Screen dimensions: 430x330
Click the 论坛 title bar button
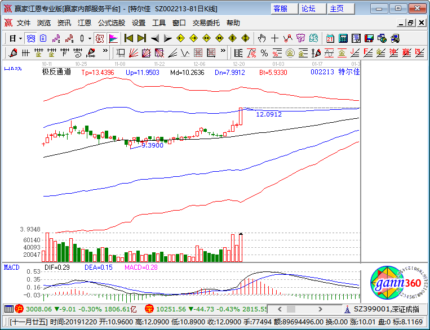(313, 9)
